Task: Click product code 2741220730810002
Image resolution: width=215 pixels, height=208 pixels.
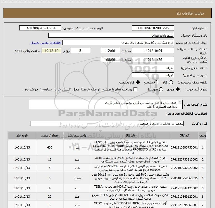Action: coord(184,159)
